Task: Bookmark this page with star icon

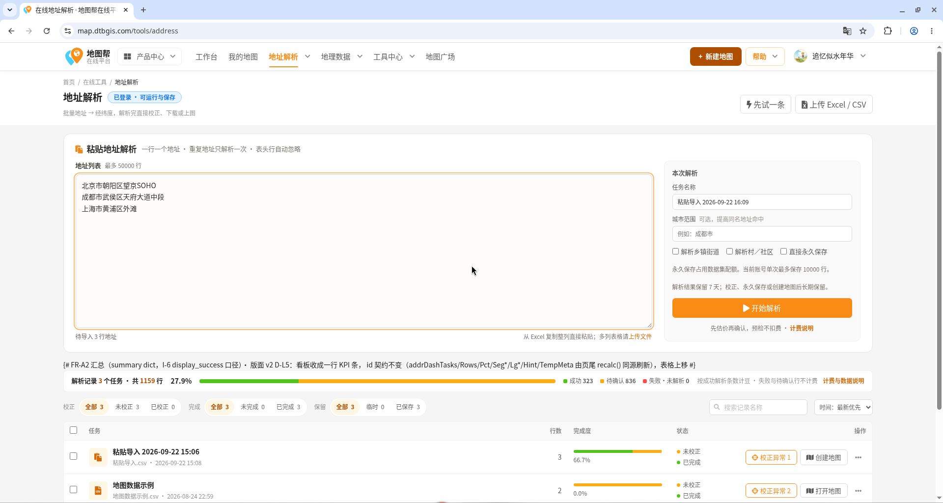Action: (x=863, y=31)
